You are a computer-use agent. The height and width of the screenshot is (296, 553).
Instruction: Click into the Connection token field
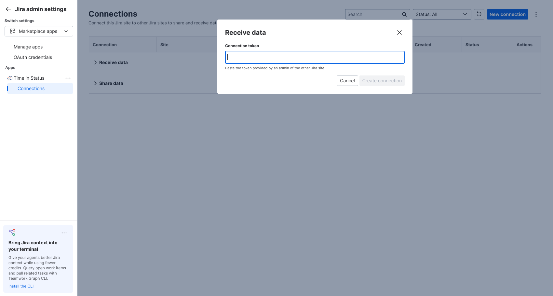tap(315, 57)
